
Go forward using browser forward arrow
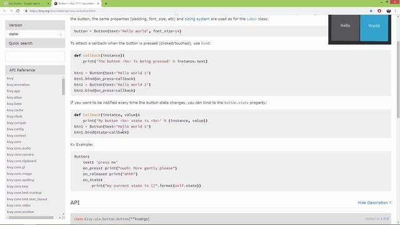[x=11, y=11]
